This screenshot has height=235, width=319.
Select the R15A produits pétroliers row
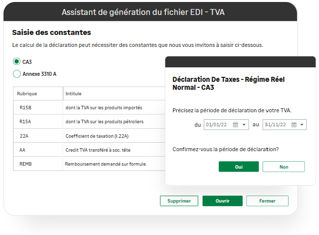pyautogui.click(x=90, y=121)
